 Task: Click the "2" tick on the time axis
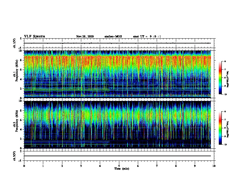pyautogui.click(x=62, y=166)
